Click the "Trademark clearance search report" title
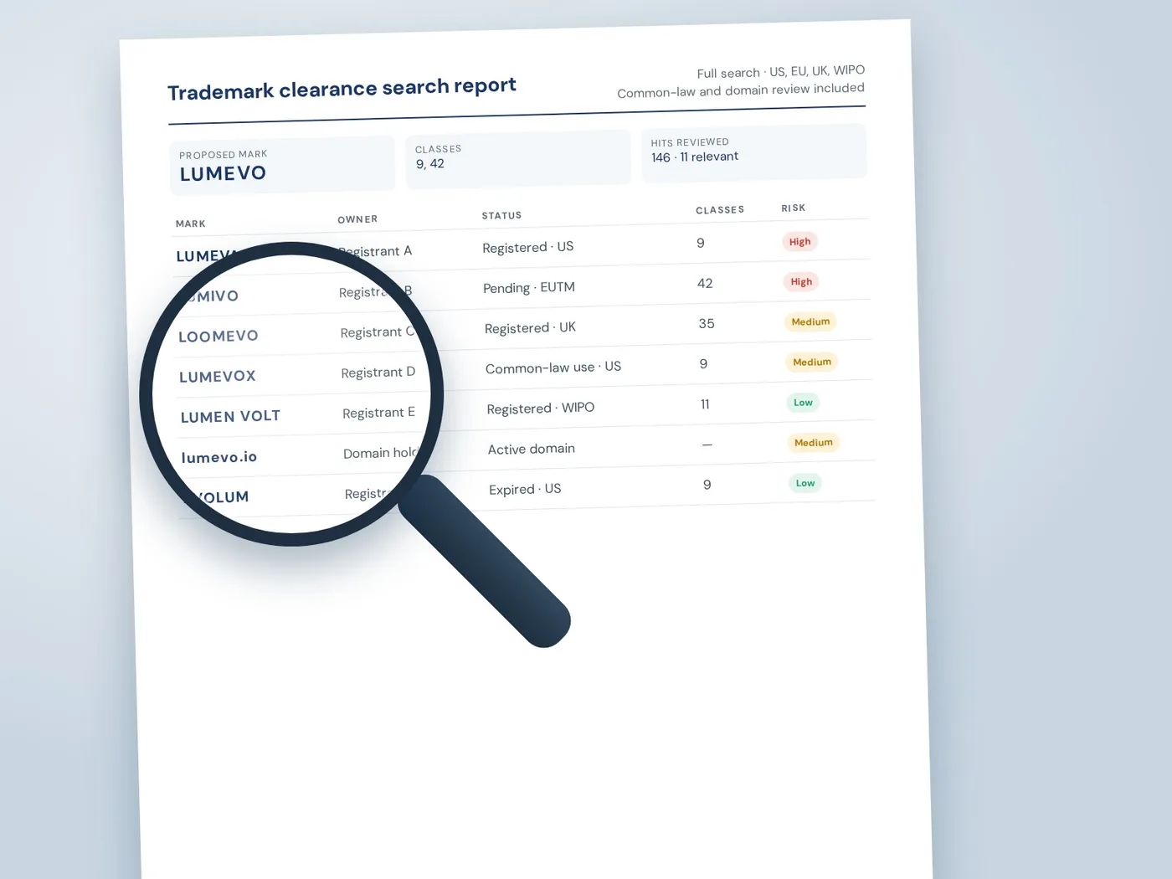 tap(342, 88)
